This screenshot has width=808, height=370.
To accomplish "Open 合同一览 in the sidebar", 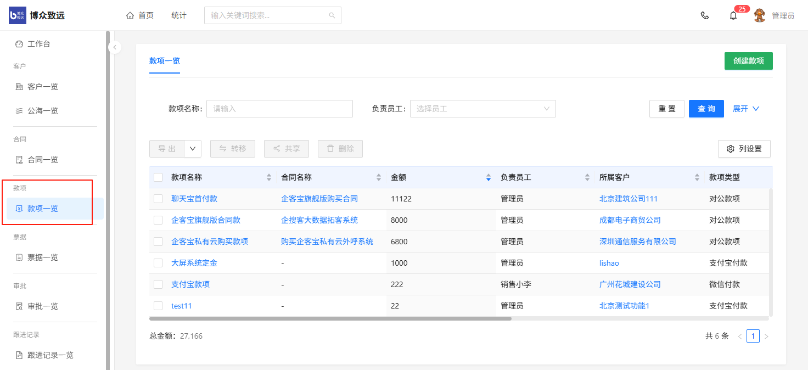I will point(43,160).
